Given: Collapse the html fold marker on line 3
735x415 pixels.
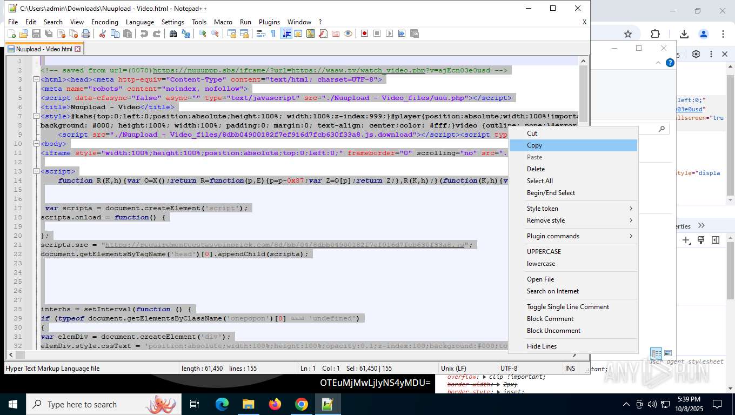Looking at the screenshot, I should point(36,79).
